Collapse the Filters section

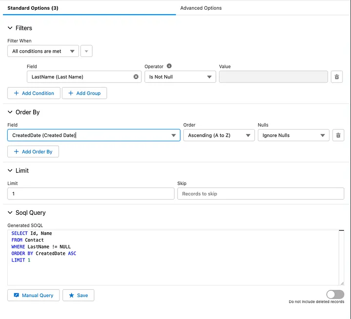tap(10, 28)
